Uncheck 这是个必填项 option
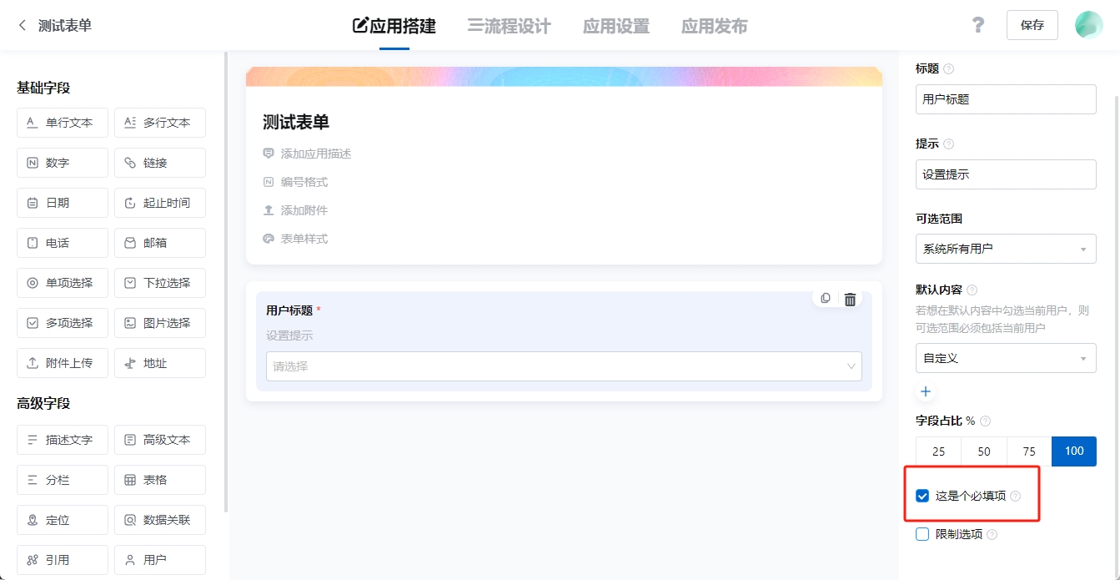 click(922, 495)
